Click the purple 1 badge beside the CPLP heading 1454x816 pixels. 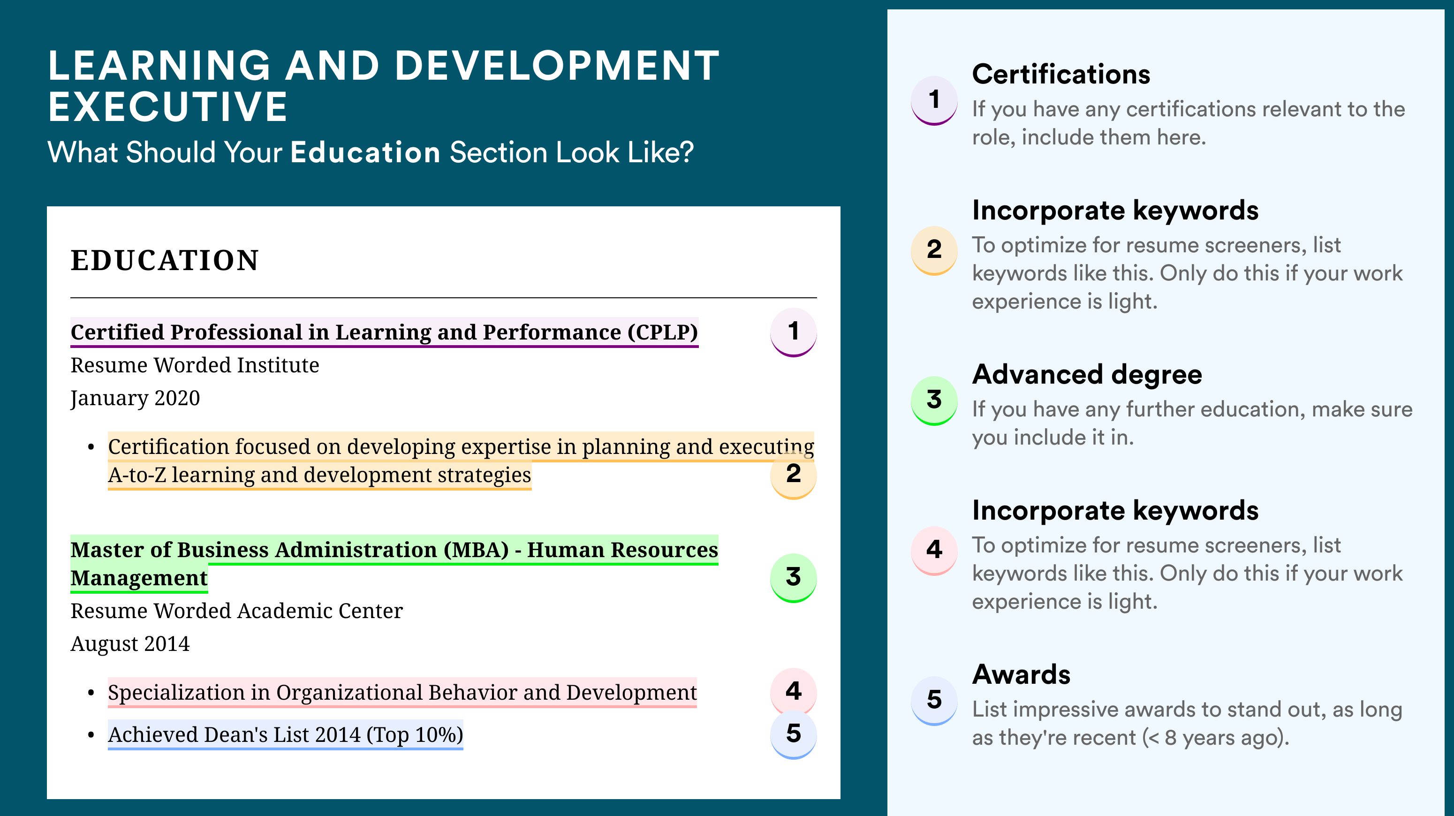coord(793,332)
